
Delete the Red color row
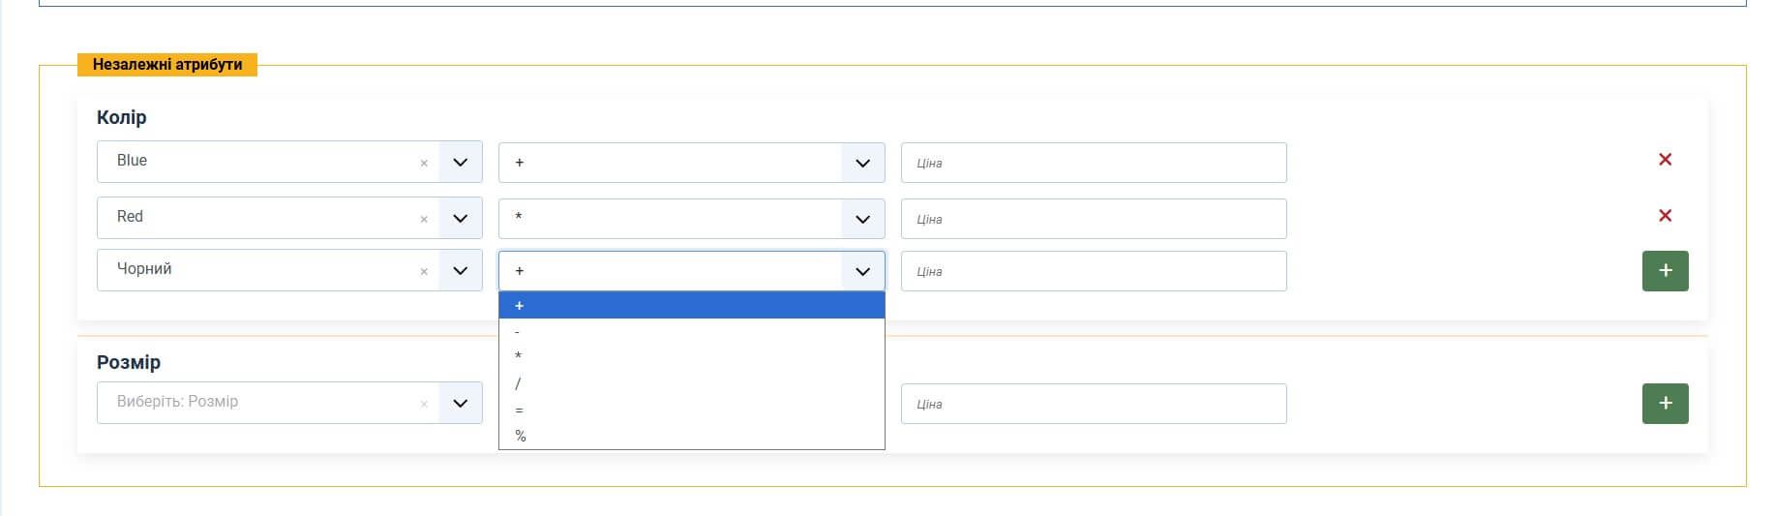pyautogui.click(x=1665, y=216)
